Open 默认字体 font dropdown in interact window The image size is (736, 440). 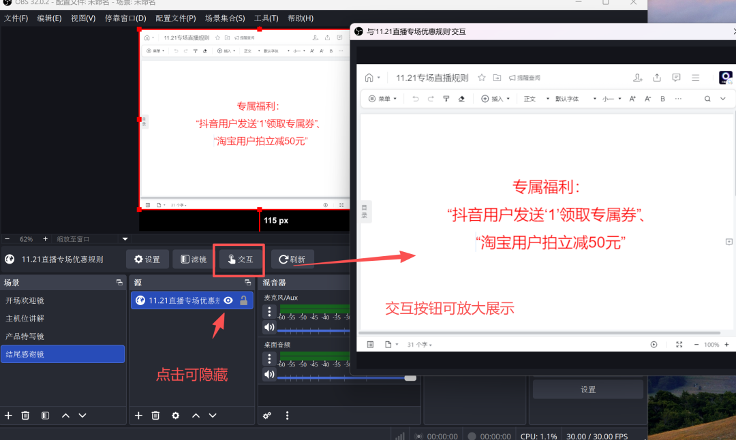pyautogui.click(x=575, y=99)
